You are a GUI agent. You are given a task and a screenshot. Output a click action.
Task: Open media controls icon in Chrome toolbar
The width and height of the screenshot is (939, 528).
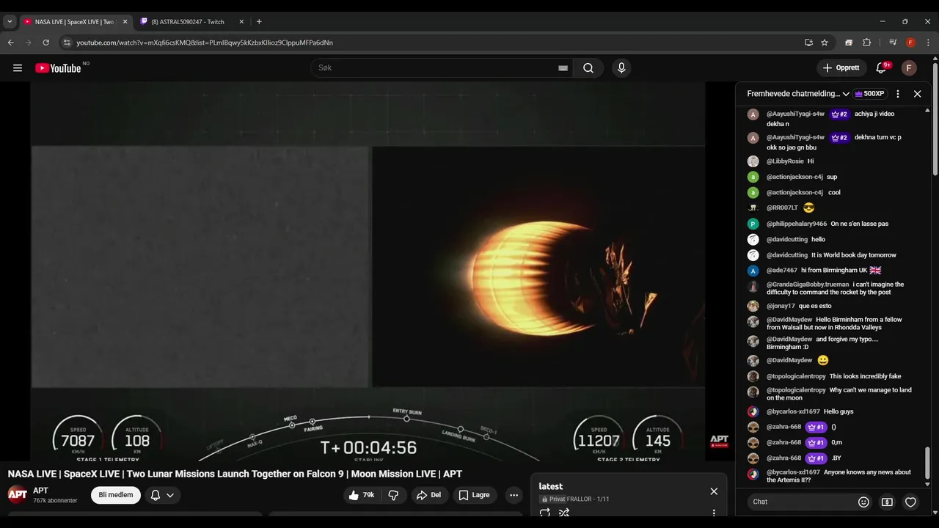[x=893, y=43]
